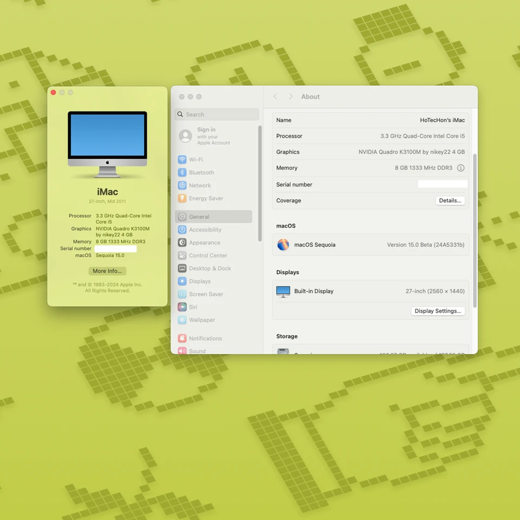
Task: Open the Notifications bell icon
Action: point(182,338)
